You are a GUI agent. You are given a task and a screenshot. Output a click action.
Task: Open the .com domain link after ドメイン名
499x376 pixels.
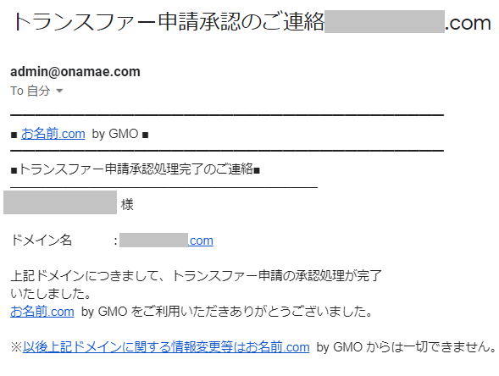(201, 241)
